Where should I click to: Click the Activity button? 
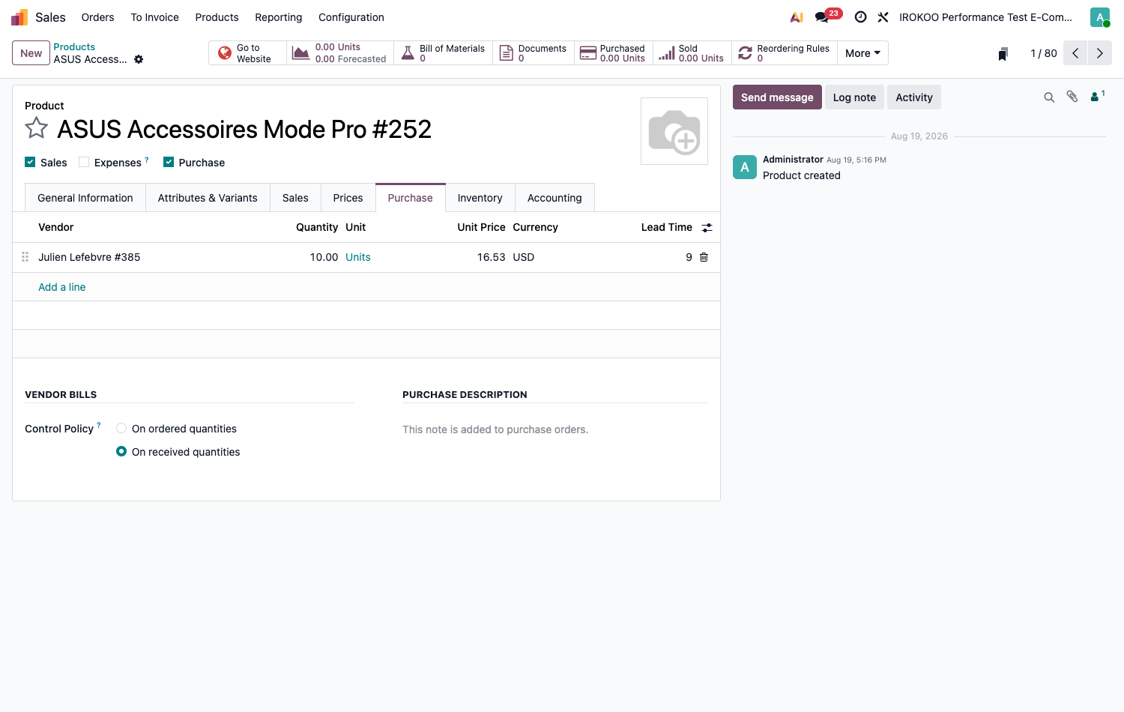914,97
